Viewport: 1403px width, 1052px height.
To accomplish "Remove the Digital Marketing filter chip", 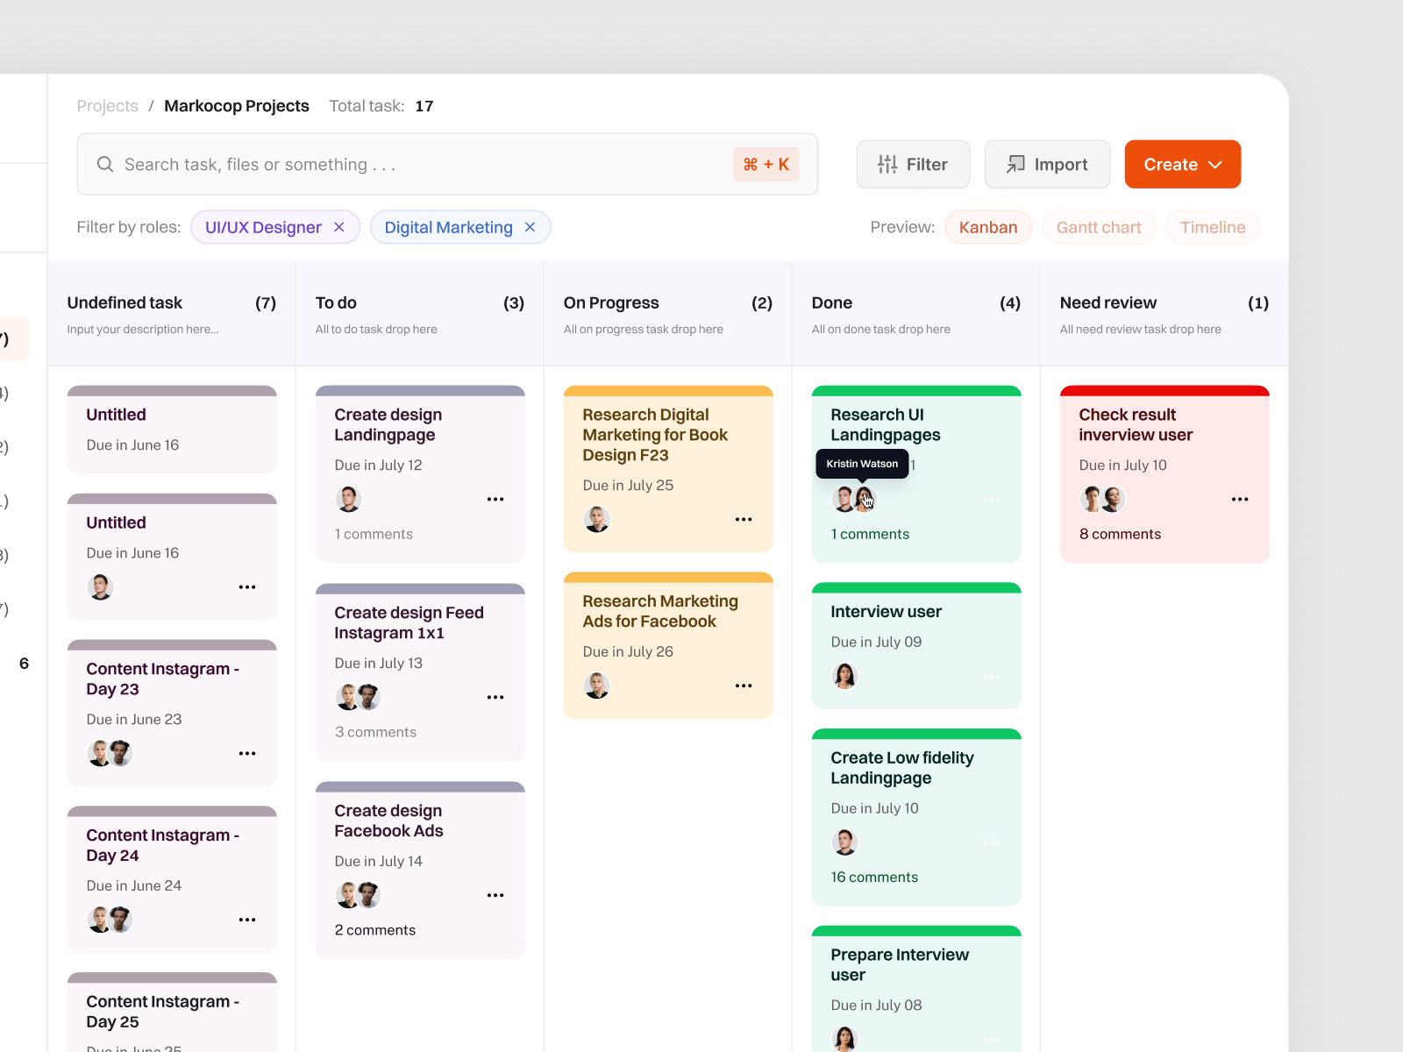I will (530, 227).
